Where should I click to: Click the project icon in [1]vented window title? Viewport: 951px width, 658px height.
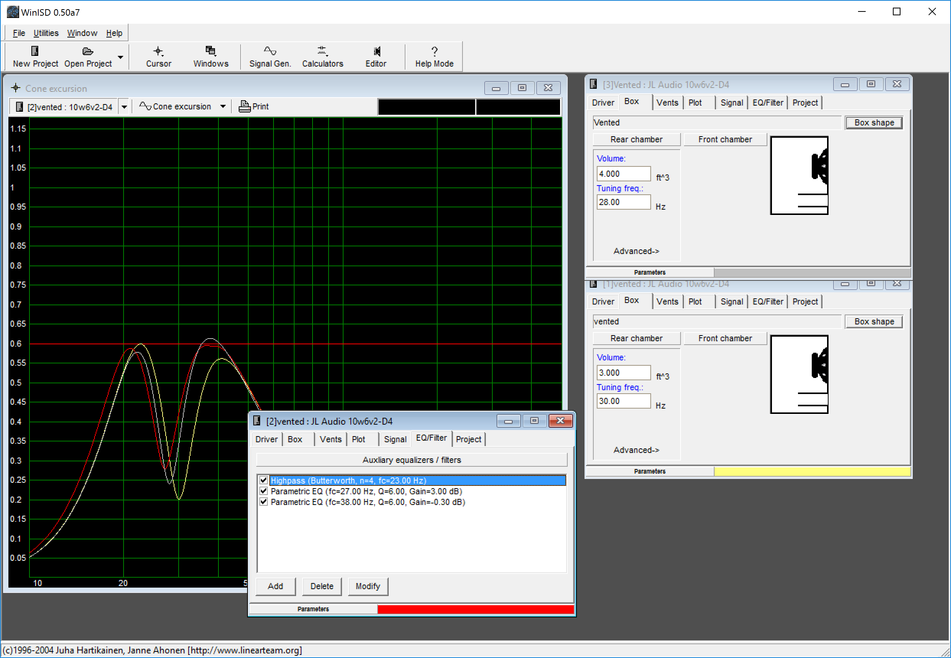(x=593, y=283)
